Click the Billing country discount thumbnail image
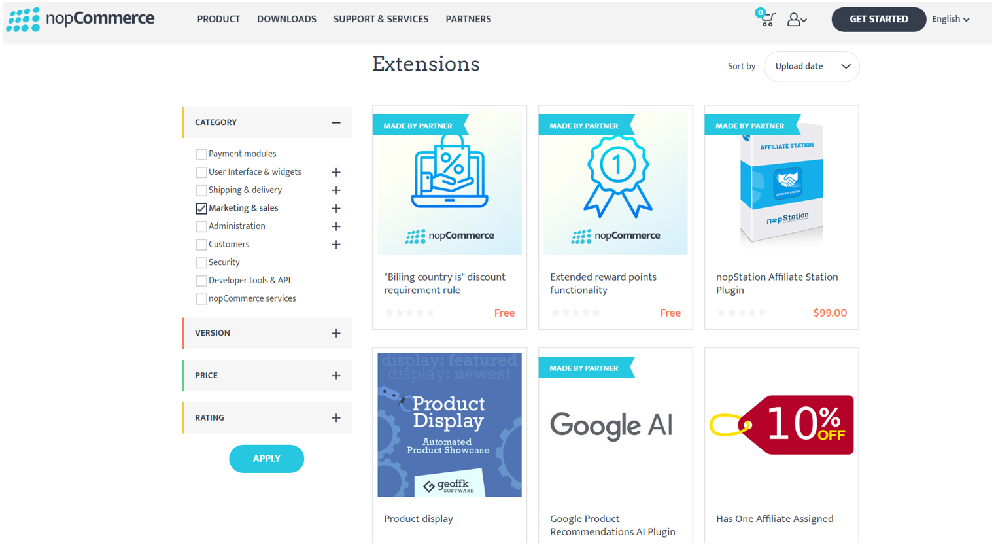 click(x=449, y=183)
